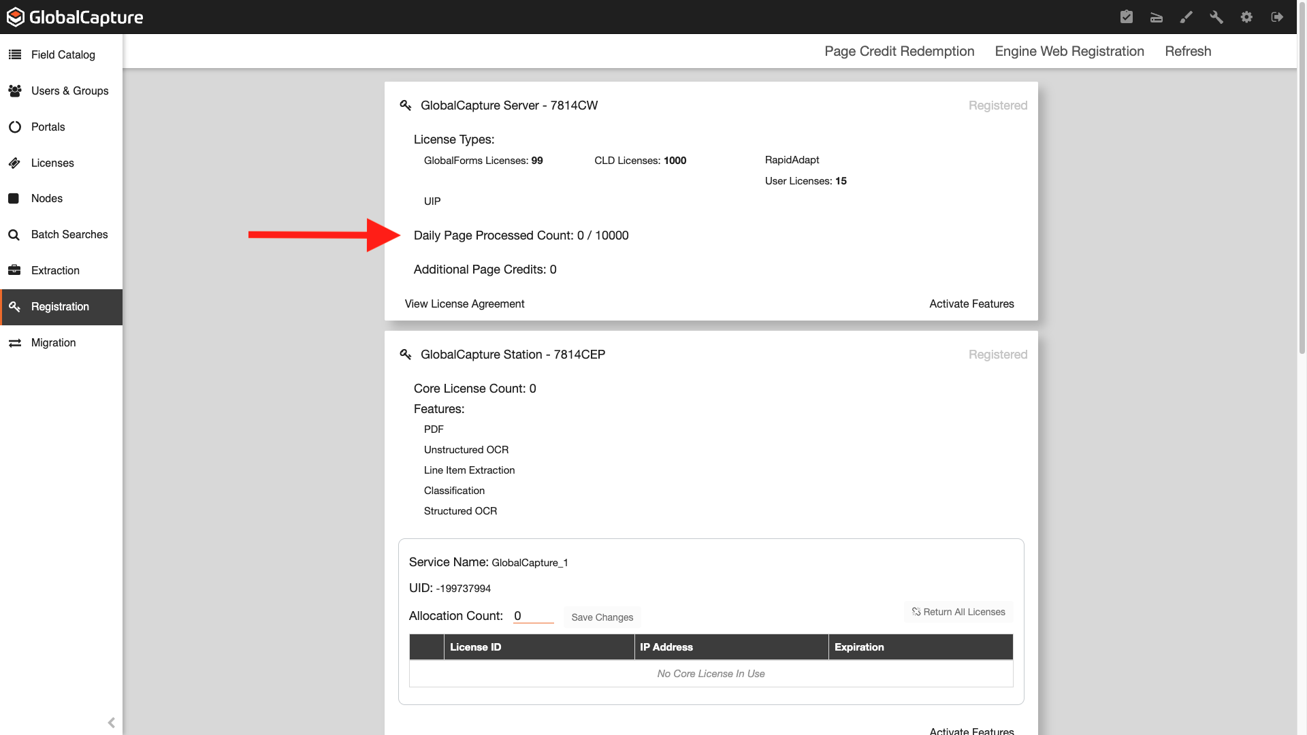Select Licenses in the sidebar
1307x735 pixels.
coord(52,163)
